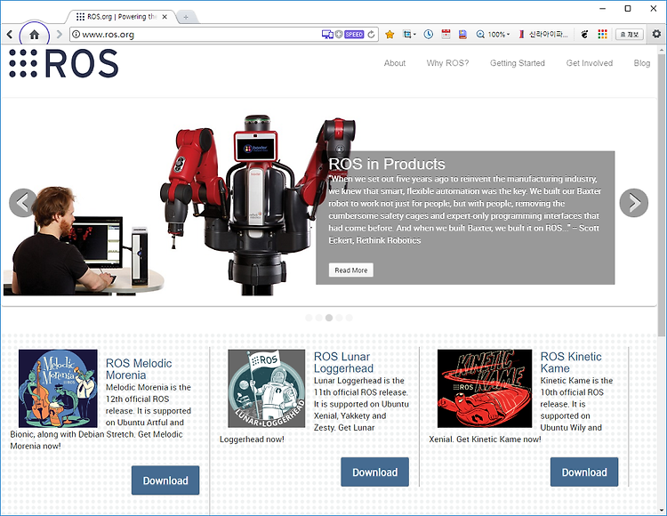This screenshot has height=516, width=667.
Task: Go forward using the browser forward arrow
Action: 59,35
